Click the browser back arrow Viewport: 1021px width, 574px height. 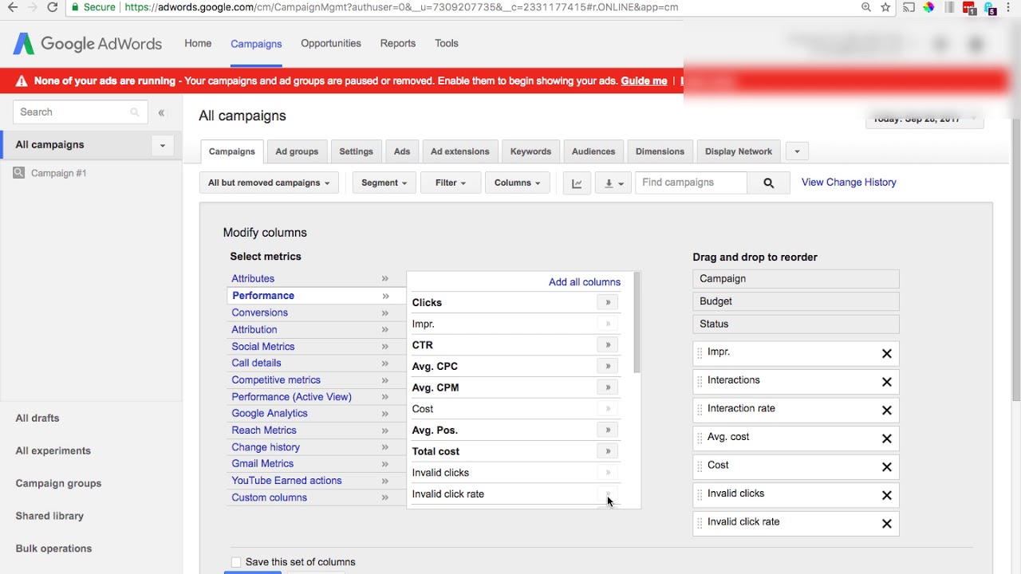(12, 7)
